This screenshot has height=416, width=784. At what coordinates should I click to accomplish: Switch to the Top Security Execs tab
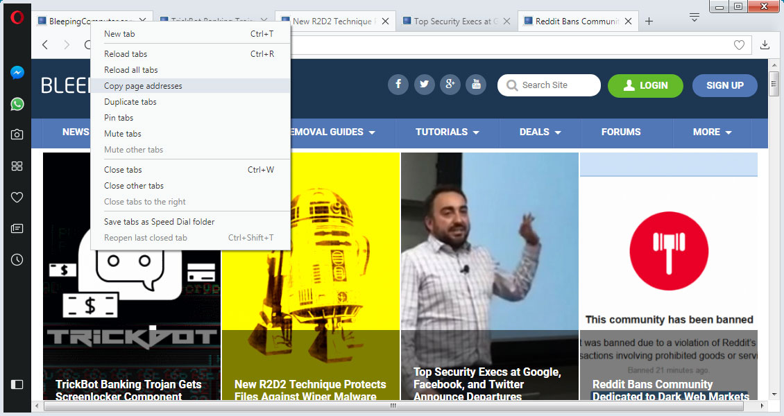457,21
